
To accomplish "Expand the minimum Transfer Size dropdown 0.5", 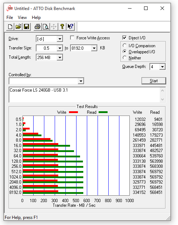I will [x=60, y=48].
